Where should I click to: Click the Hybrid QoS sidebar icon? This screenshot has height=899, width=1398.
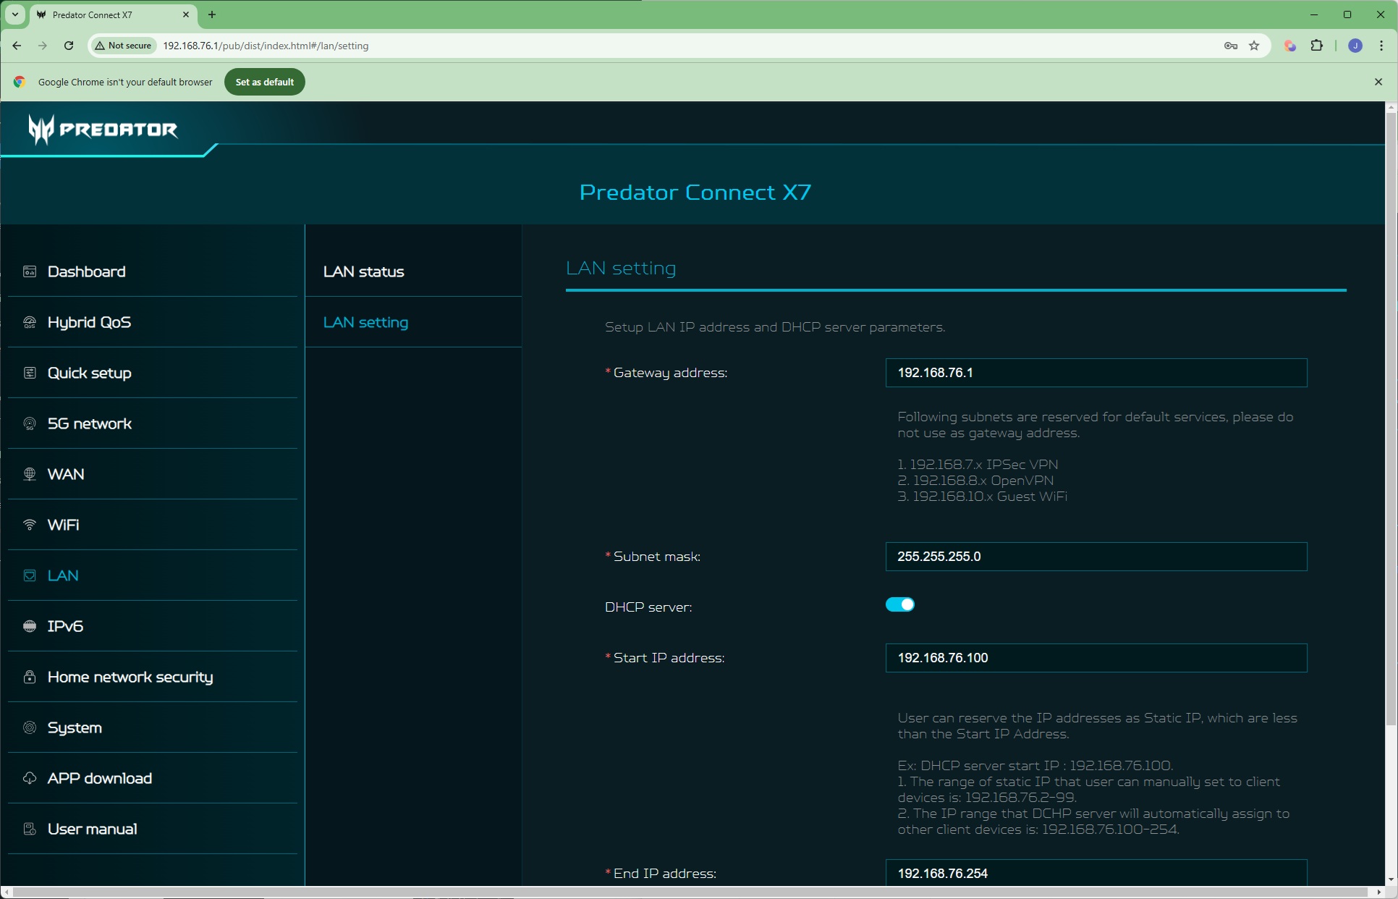click(30, 322)
